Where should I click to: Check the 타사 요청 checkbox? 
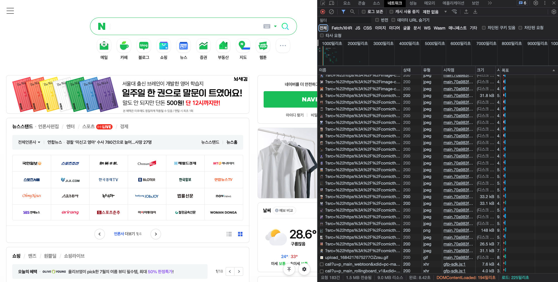(322, 35)
